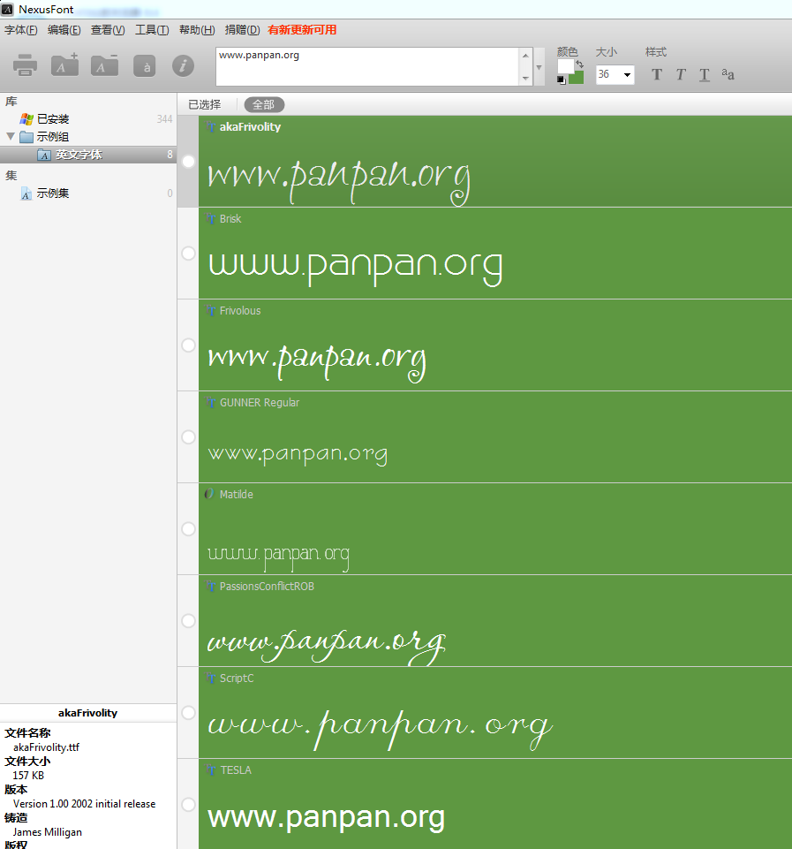The width and height of the screenshot is (792, 849).
Task: Click the folder icon beside 示例组
Action: point(26,136)
